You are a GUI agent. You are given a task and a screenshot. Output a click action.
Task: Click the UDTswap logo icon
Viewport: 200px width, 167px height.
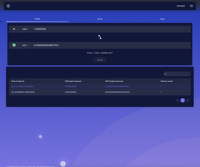point(8,6)
